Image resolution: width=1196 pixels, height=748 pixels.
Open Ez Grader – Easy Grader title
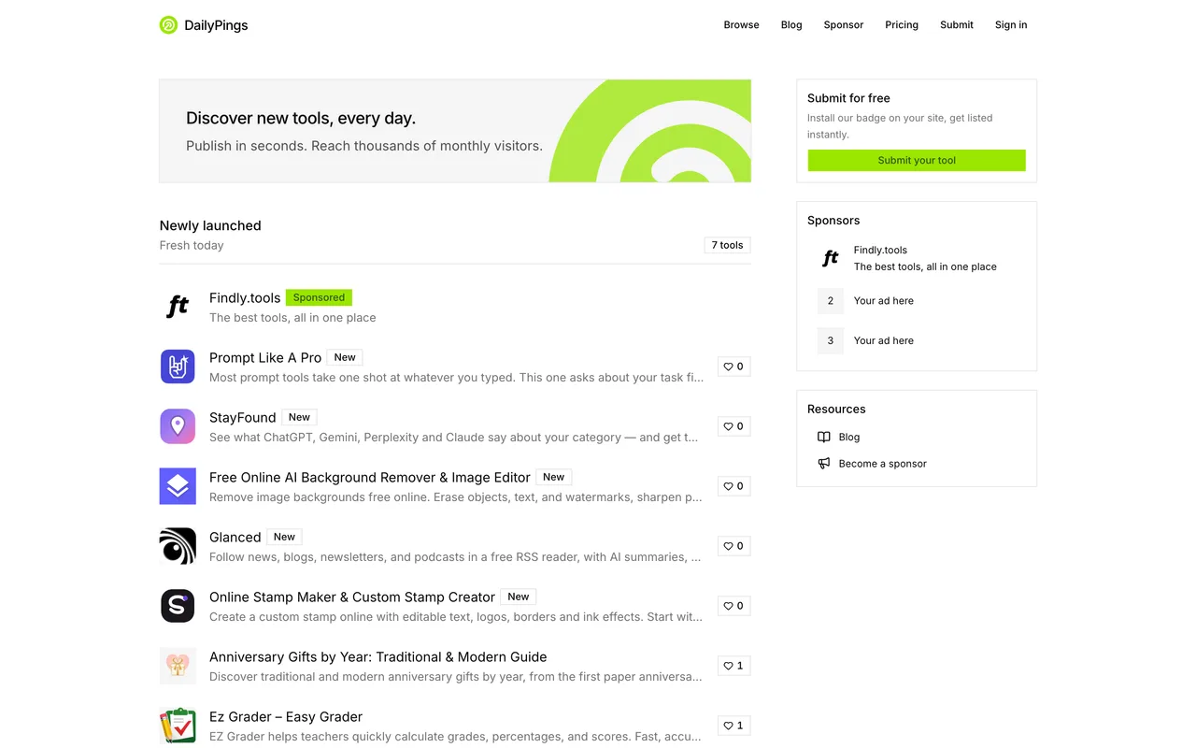tap(286, 716)
